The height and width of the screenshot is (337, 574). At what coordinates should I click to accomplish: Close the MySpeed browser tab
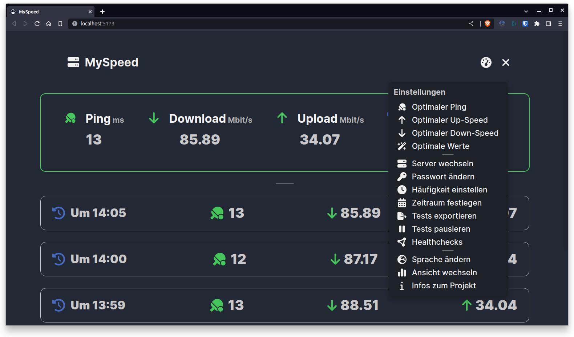90,12
